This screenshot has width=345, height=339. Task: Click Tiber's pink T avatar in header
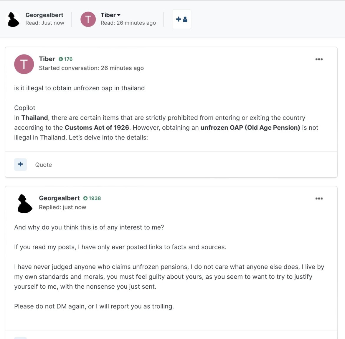(x=88, y=19)
